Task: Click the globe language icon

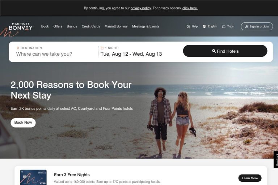Action: [204, 26]
